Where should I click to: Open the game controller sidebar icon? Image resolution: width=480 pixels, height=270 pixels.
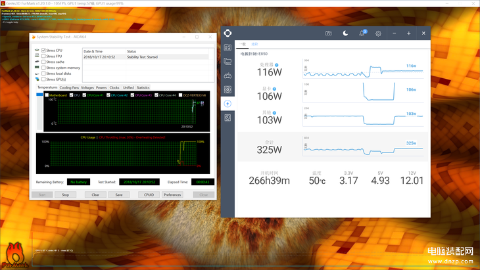click(x=228, y=76)
